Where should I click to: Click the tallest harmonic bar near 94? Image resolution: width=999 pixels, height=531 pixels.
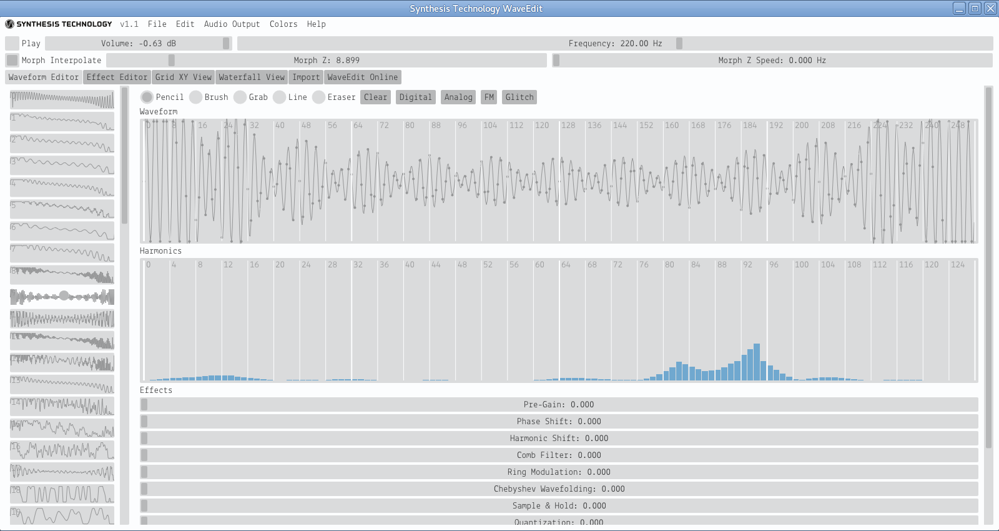(757, 362)
